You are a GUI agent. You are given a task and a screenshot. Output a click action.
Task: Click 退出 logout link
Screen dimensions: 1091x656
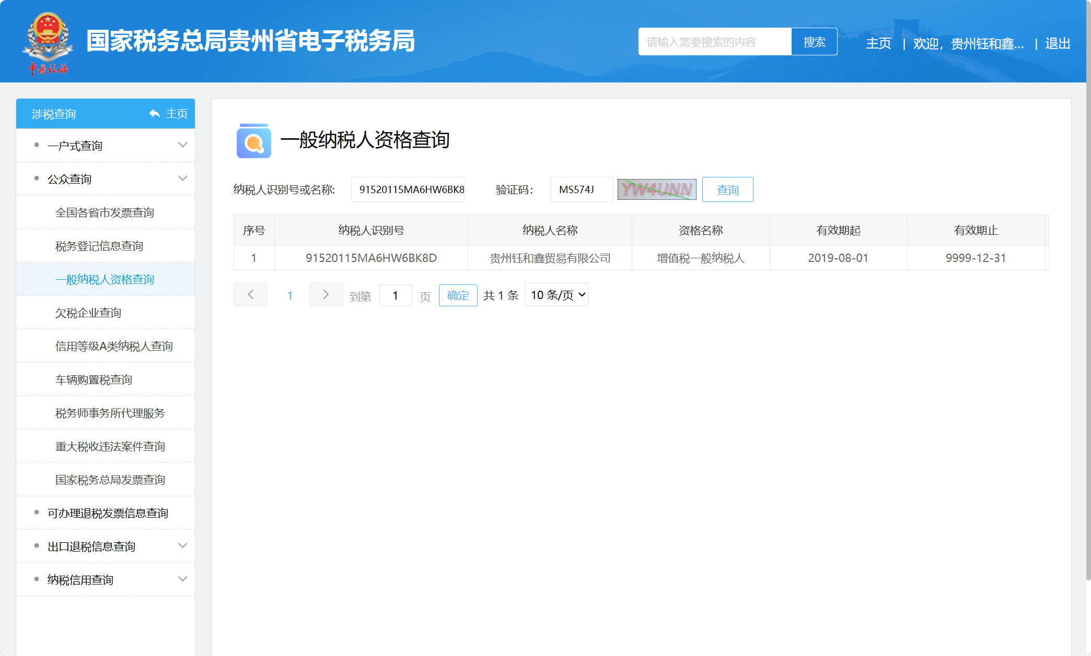1058,43
